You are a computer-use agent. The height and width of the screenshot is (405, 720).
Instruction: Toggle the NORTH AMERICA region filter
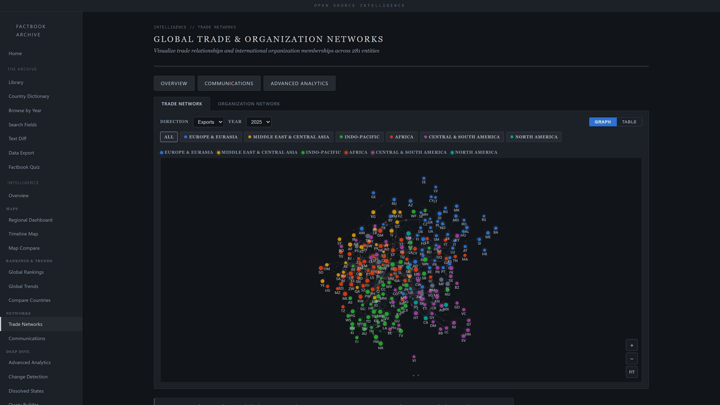click(x=534, y=137)
